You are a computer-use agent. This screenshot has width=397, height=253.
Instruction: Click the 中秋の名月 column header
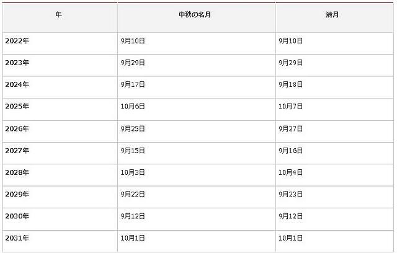[x=195, y=15]
